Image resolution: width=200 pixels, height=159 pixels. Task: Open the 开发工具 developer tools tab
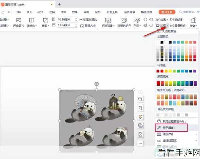(112, 12)
